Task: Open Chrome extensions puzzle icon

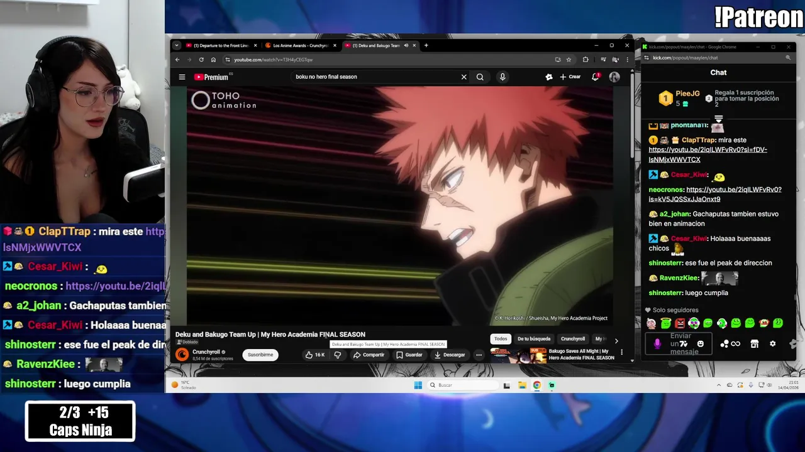Action: [x=586, y=60]
